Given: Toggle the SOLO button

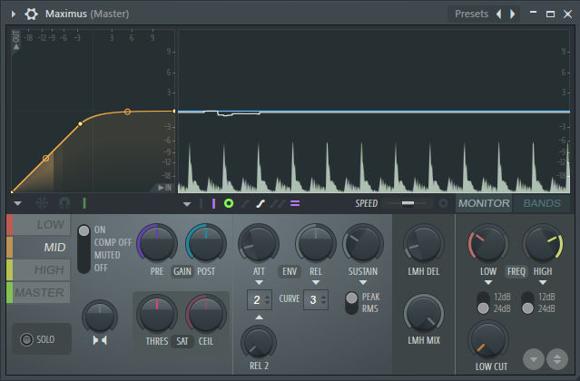Looking at the screenshot, I should 42,339.
